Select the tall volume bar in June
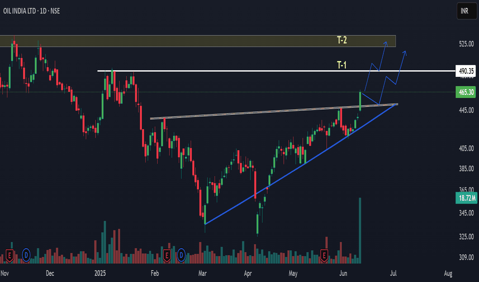 pos(360,231)
